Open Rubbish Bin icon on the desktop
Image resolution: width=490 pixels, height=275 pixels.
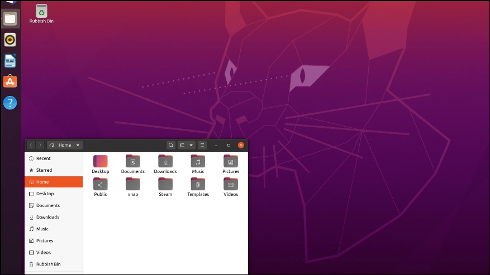(x=41, y=14)
